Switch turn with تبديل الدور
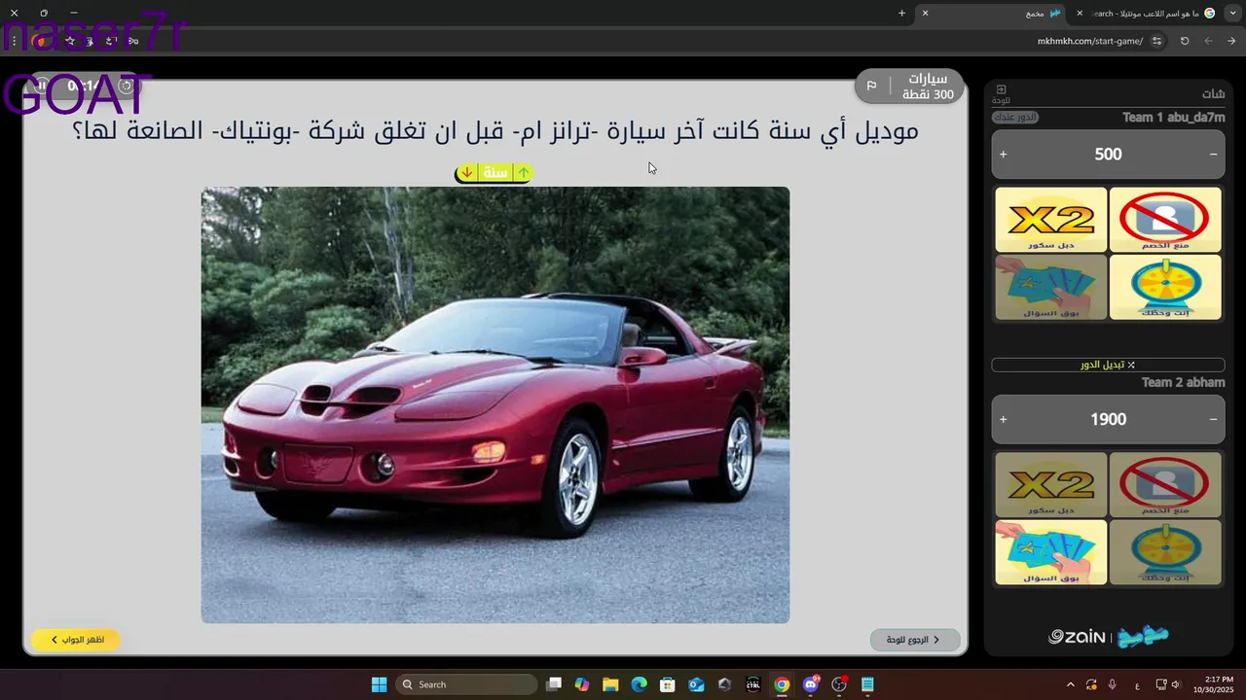Viewport: 1246px width, 700px height. 1108,365
